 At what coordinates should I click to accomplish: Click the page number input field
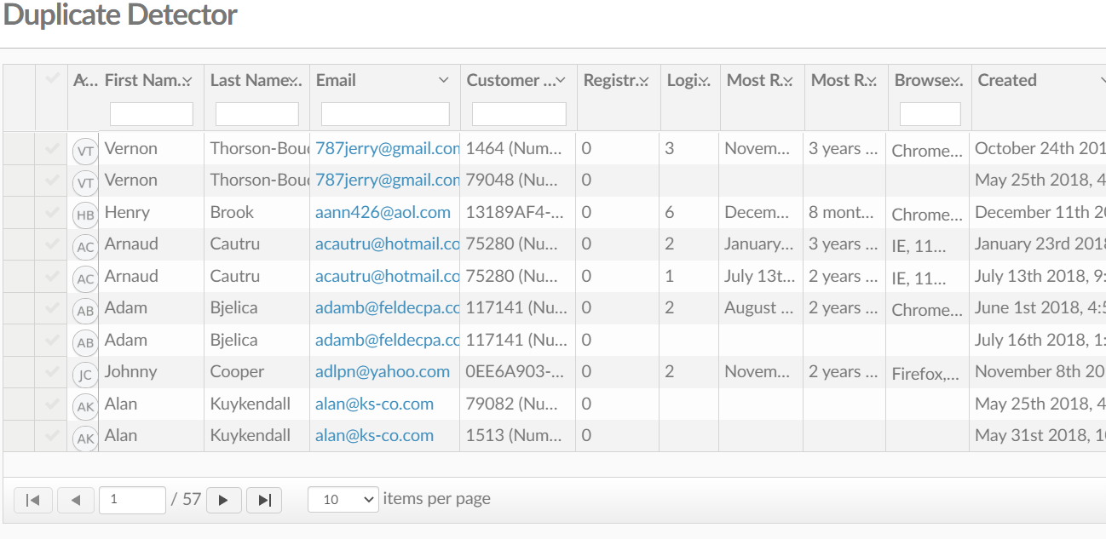(x=132, y=500)
